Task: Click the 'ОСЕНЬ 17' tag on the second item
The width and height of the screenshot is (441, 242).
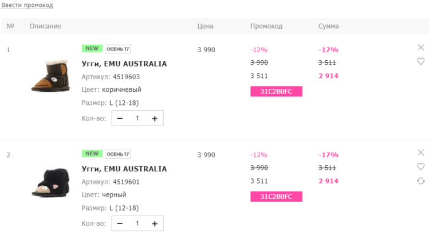Action: tap(118, 154)
